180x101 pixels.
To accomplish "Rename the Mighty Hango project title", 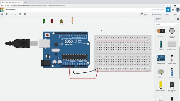I will click(11, 10).
